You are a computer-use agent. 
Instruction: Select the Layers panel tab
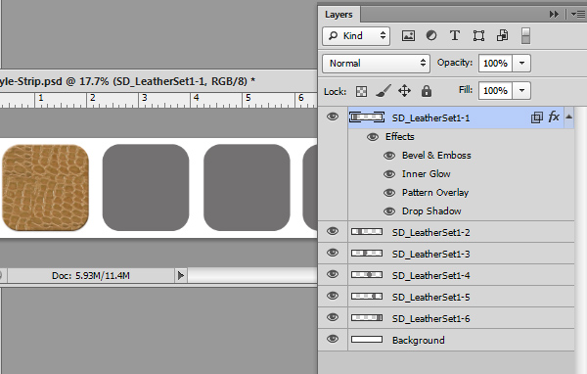[339, 15]
